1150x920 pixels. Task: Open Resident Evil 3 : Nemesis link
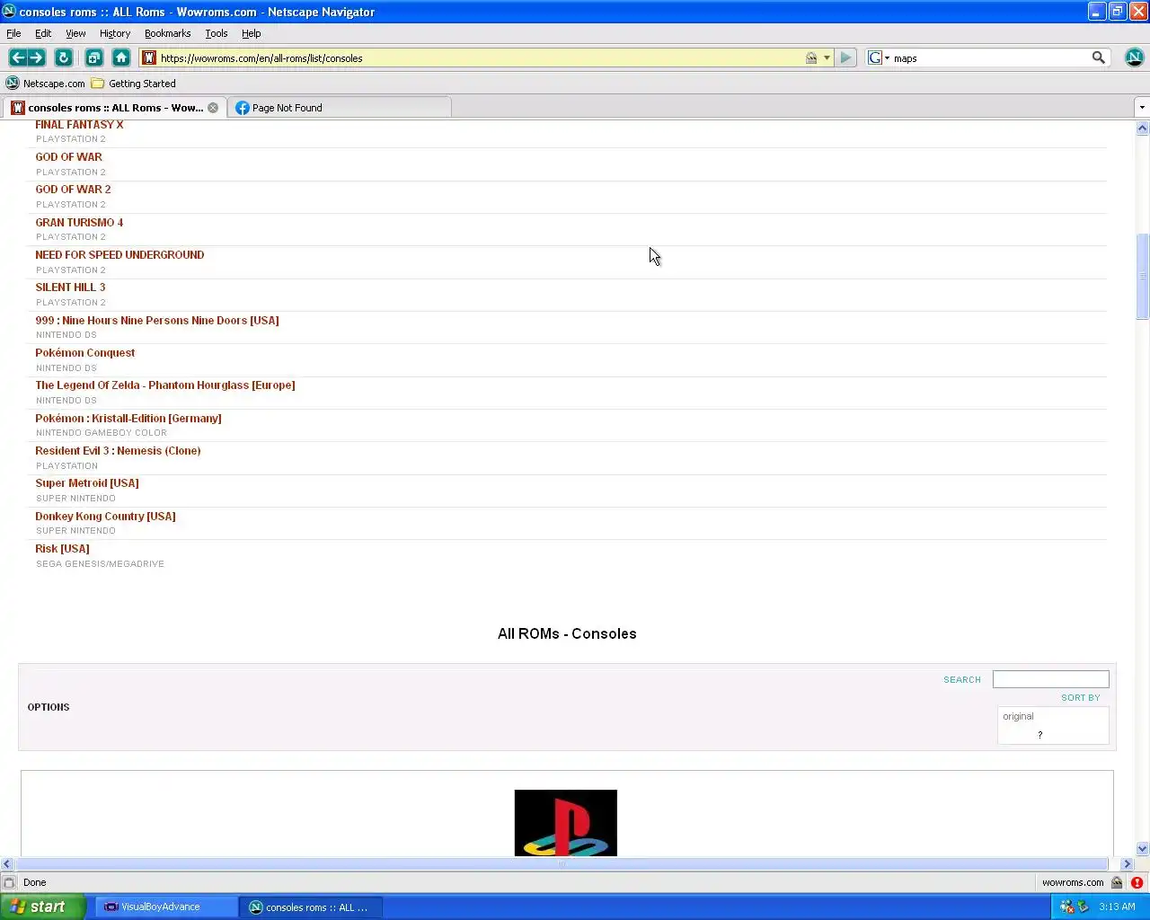pos(118,451)
